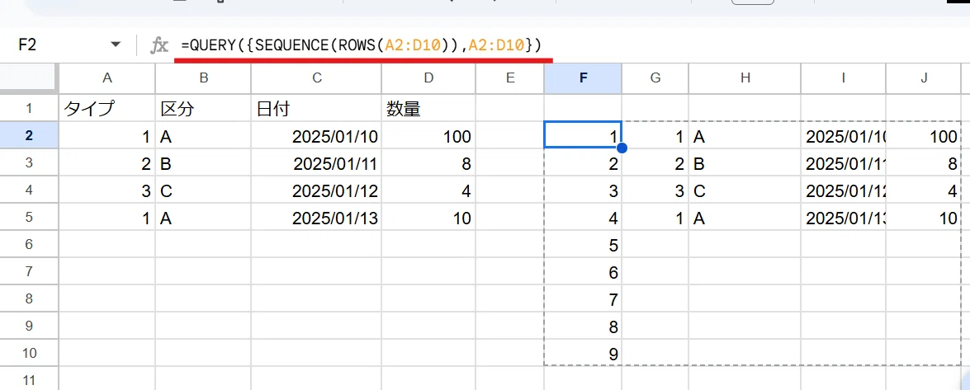
Task: Click cell D2 with value 100
Action: 428,135
